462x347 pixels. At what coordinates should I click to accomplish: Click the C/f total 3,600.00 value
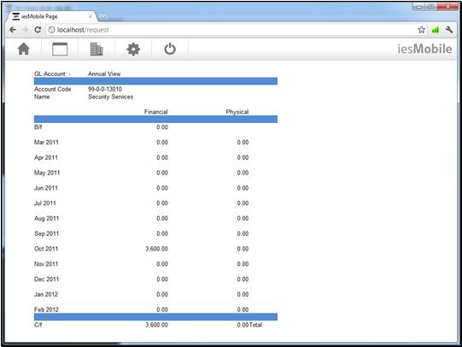coord(156,325)
